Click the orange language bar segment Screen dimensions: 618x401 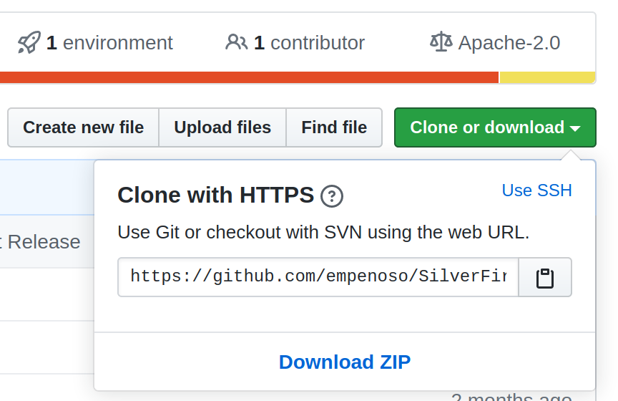[249, 77]
